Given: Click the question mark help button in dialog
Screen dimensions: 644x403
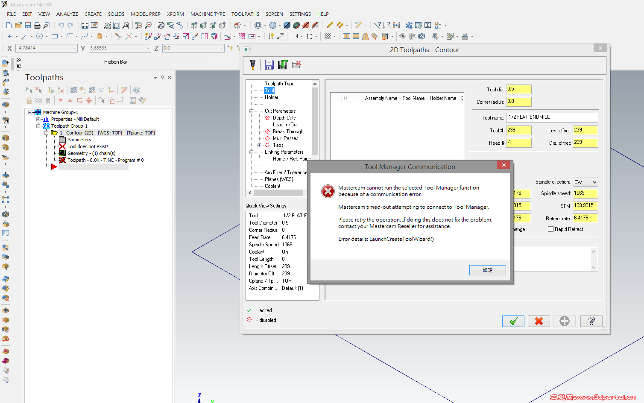Looking at the screenshot, I should 591,321.
